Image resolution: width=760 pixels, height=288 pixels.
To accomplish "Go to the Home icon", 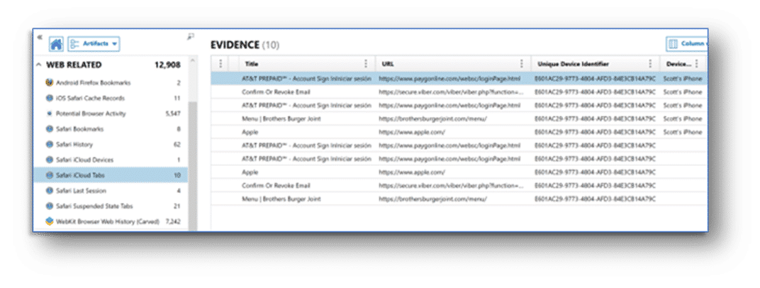I will [56, 44].
